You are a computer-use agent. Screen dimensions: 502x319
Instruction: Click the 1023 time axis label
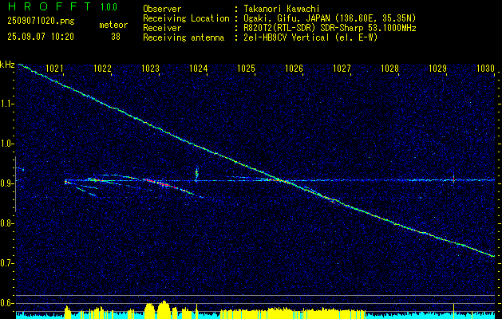151,68
